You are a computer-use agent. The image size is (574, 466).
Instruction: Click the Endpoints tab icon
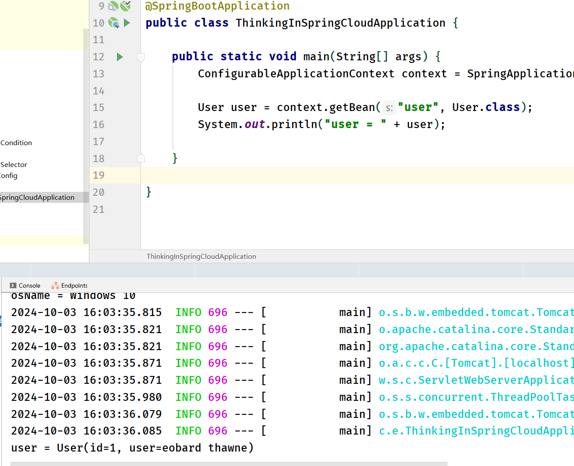pos(55,285)
